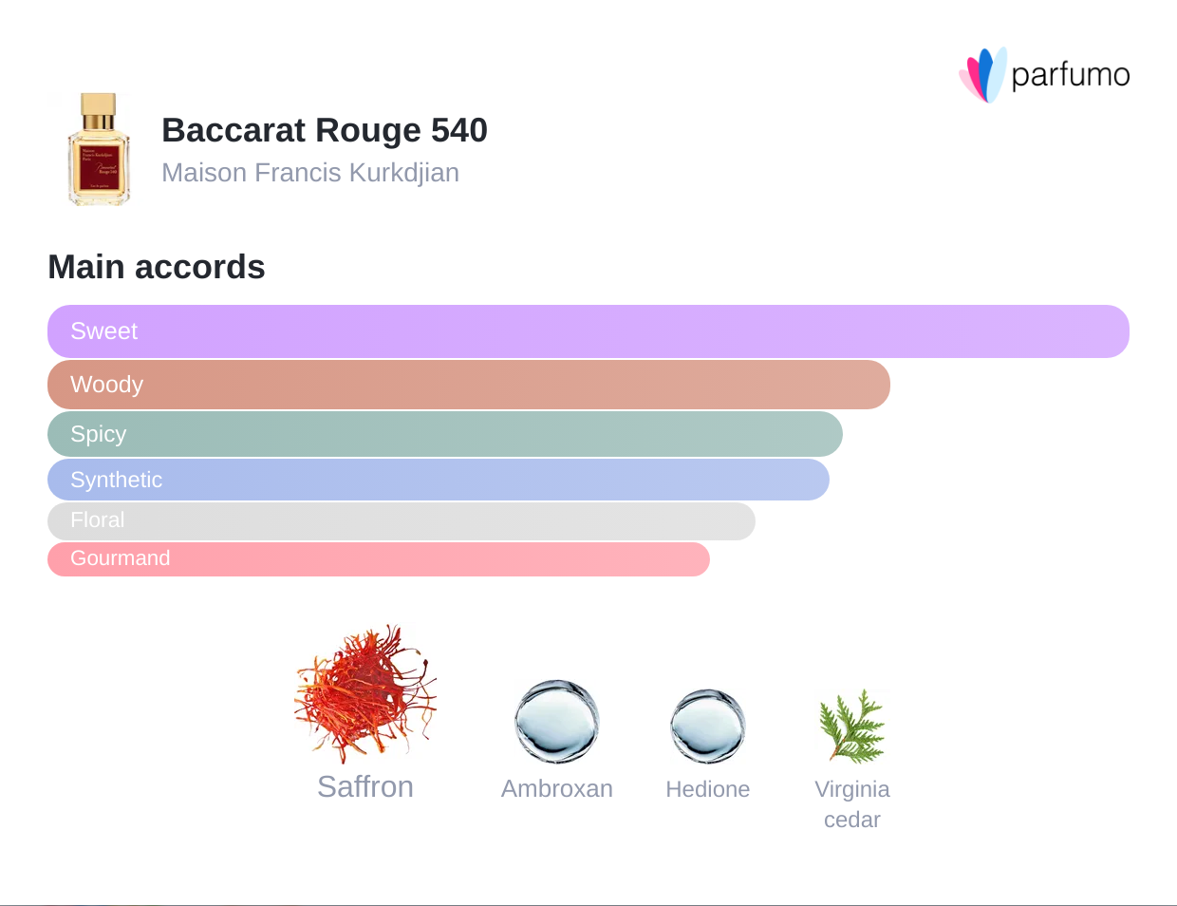The width and height of the screenshot is (1177, 906).
Task: Click the Hedione droplet icon
Action: pyautogui.click(x=707, y=727)
